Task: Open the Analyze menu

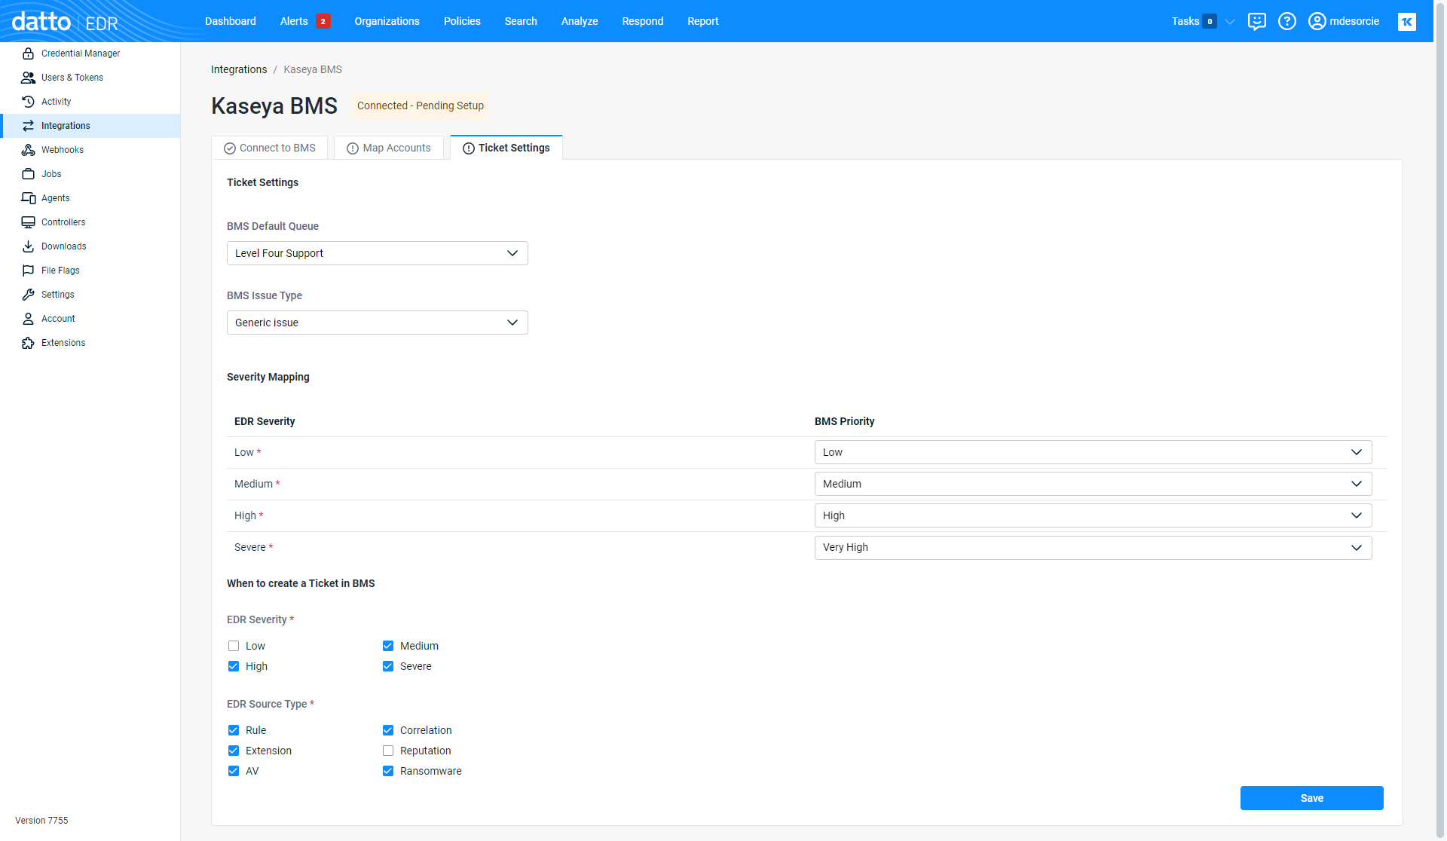Action: (580, 21)
